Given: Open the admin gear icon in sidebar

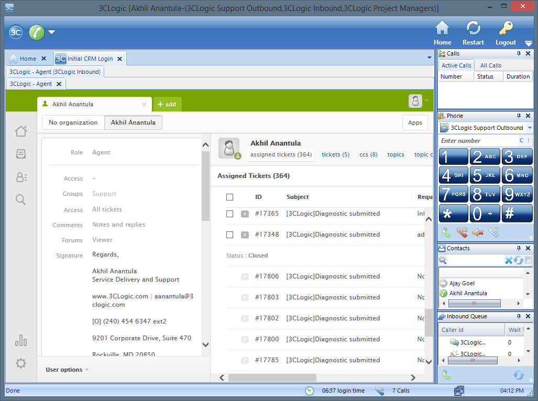Looking at the screenshot, I should pos(21,363).
